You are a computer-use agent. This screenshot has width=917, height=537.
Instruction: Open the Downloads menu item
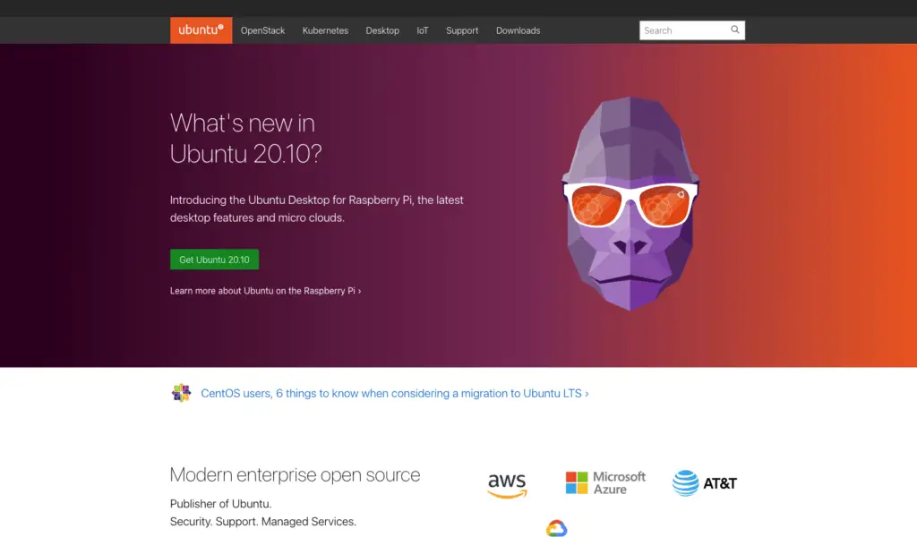(x=518, y=30)
